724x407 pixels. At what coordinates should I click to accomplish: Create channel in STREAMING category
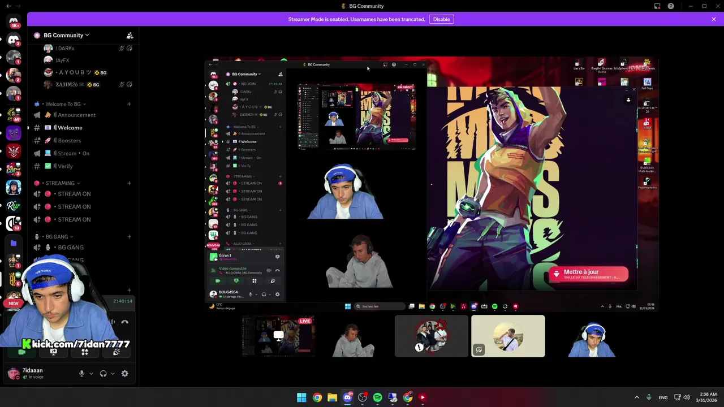pos(129,183)
